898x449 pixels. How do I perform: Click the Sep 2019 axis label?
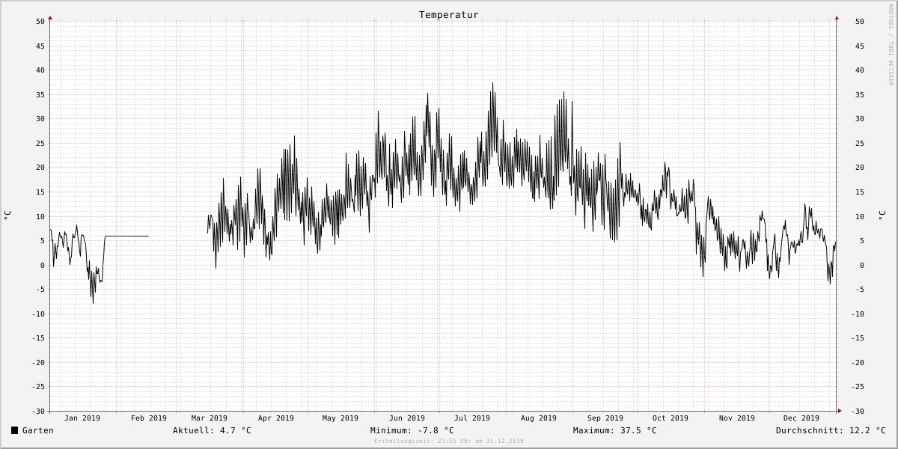[x=605, y=418]
